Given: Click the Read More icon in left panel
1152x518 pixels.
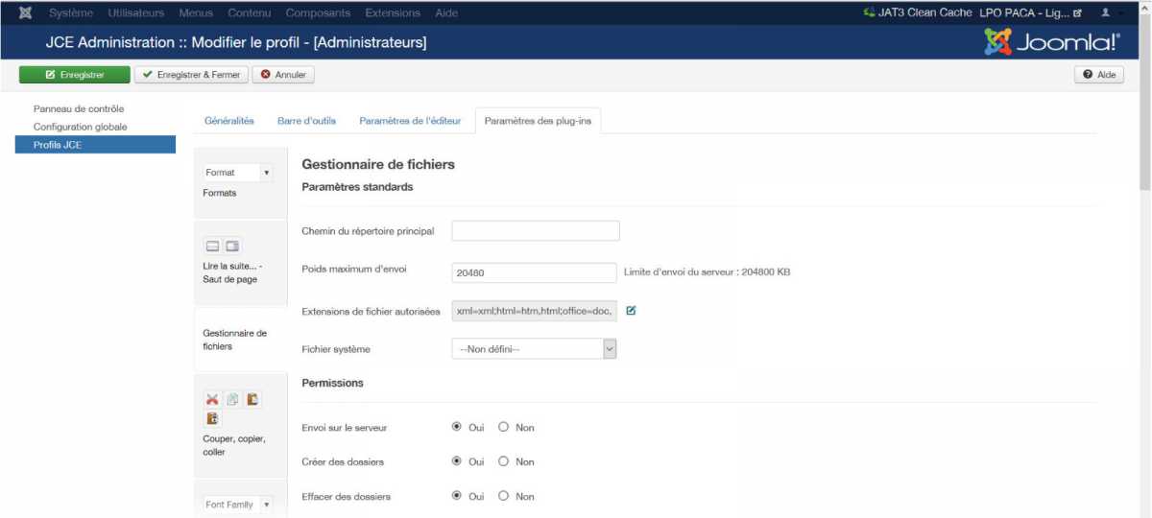Looking at the screenshot, I should click(x=213, y=247).
